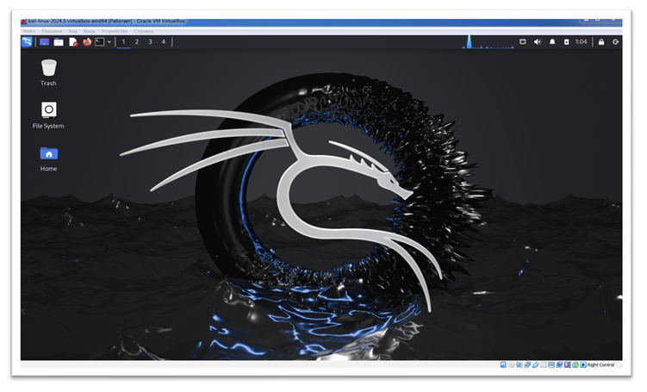Image resolution: width=647 pixels, height=392 pixels.
Task: Open the Ввод menu in VirtualBox
Action: 89,31
